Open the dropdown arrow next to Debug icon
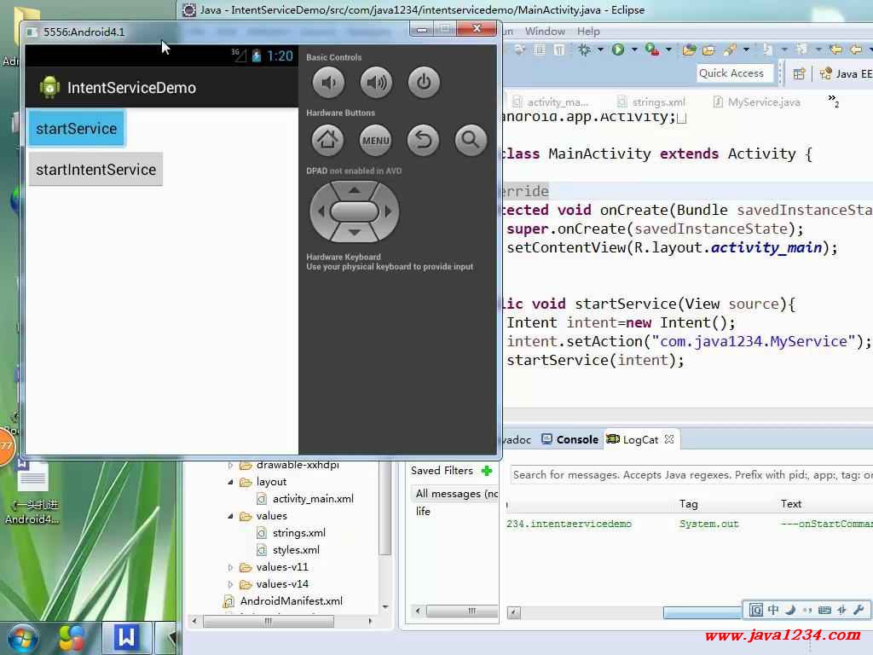Image resolution: width=873 pixels, height=655 pixels. (600, 50)
